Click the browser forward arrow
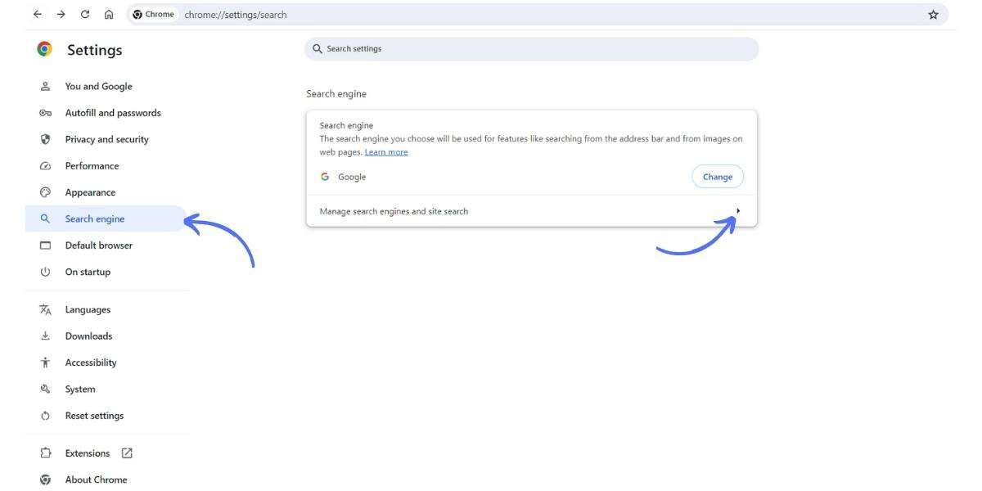 tap(61, 15)
